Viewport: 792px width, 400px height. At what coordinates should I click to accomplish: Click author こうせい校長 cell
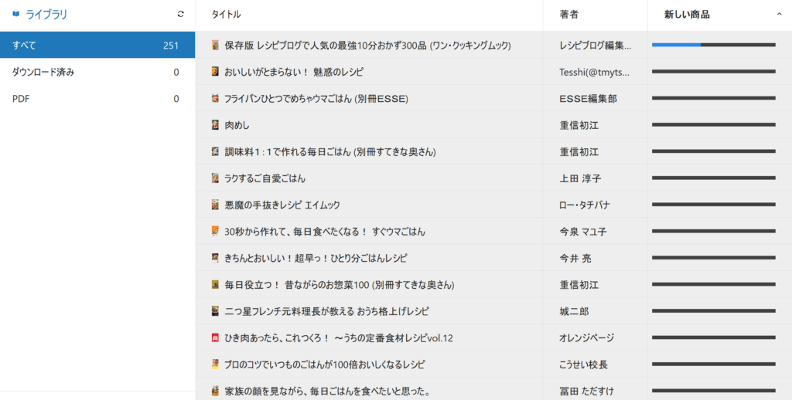pos(583,364)
